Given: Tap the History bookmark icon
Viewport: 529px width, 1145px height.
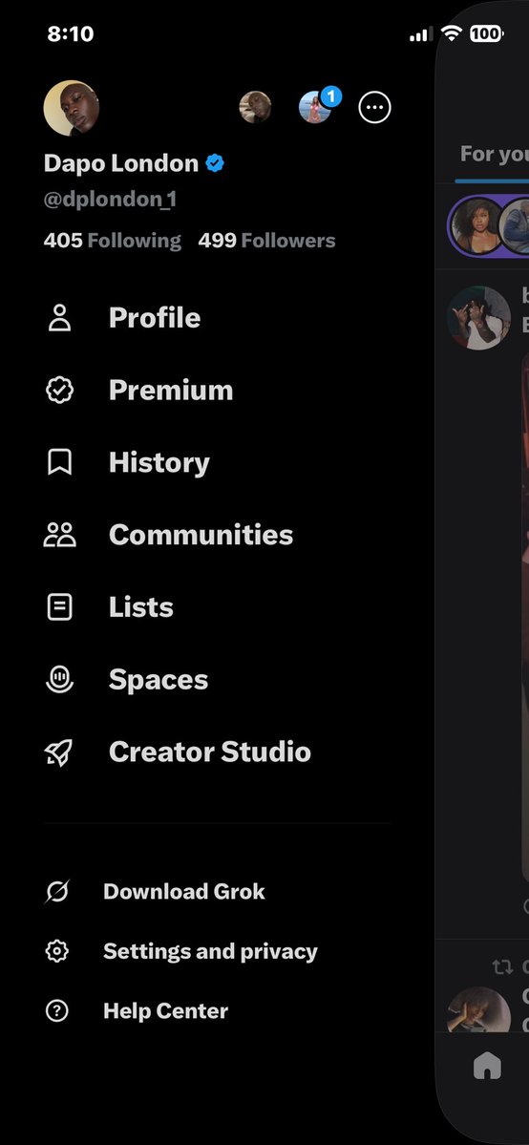Looking at the screenshot, I should pos(60,462).
